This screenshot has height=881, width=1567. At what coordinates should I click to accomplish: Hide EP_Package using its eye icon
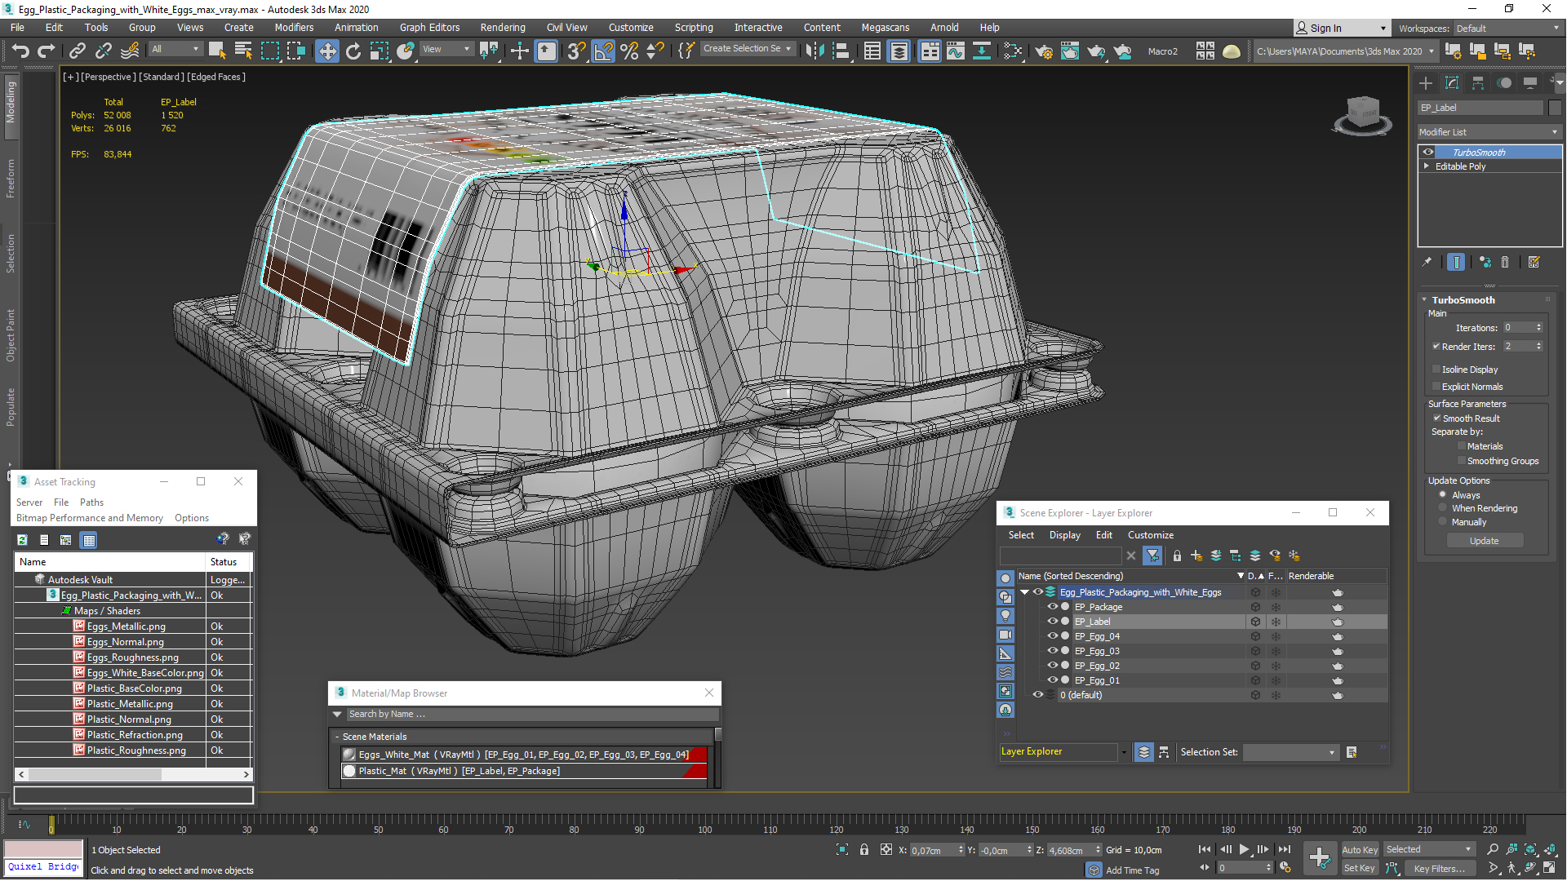1052,607
